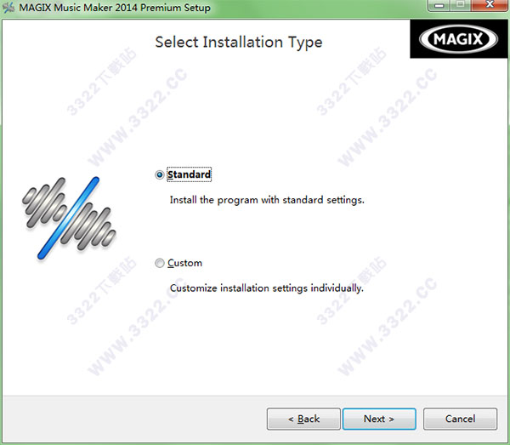Click the setup icon in the title bar
The image size is (510, 445).
point(8,8)
